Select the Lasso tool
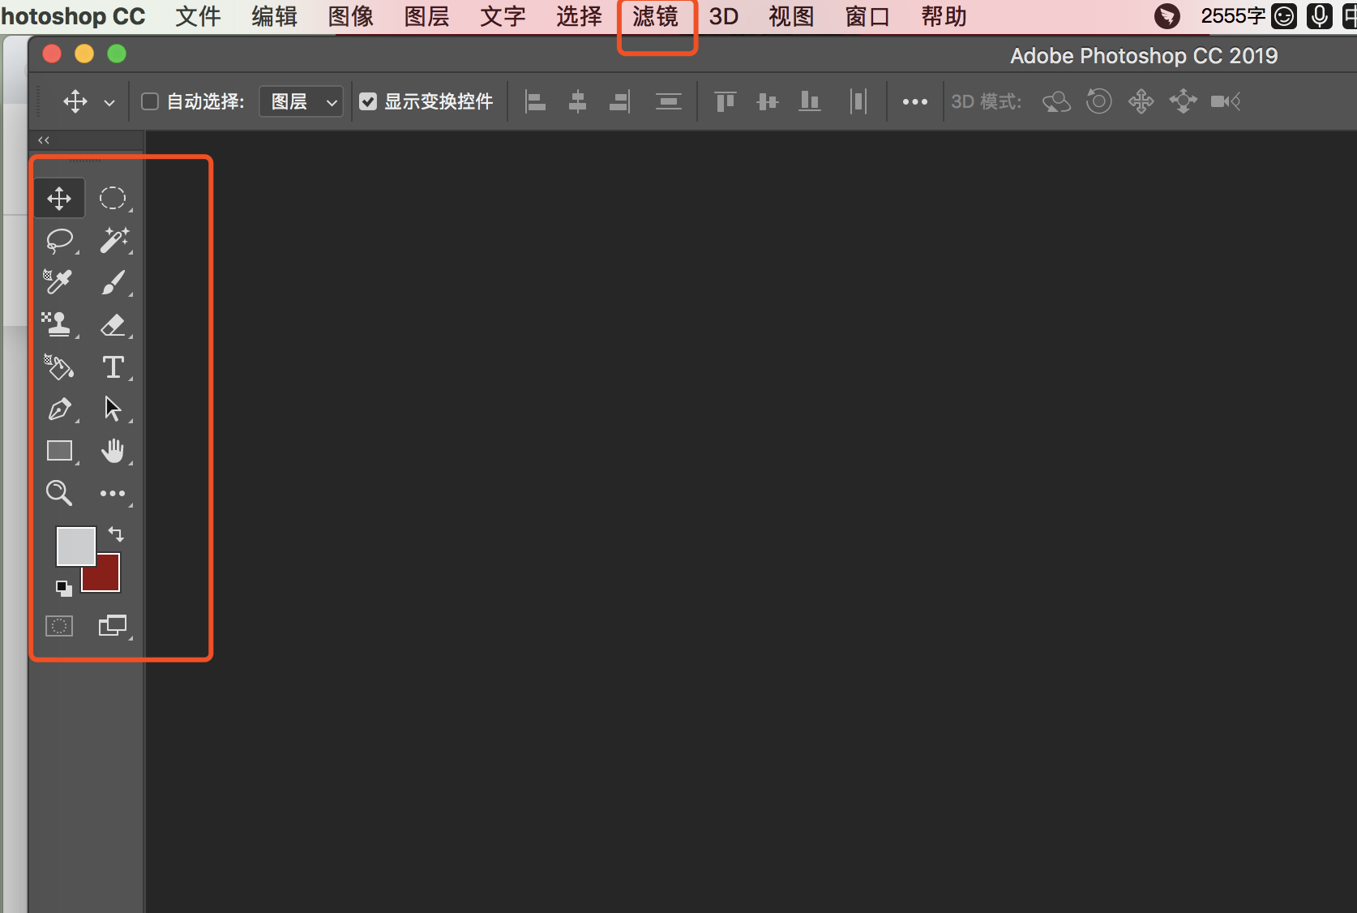 point(59,241)
